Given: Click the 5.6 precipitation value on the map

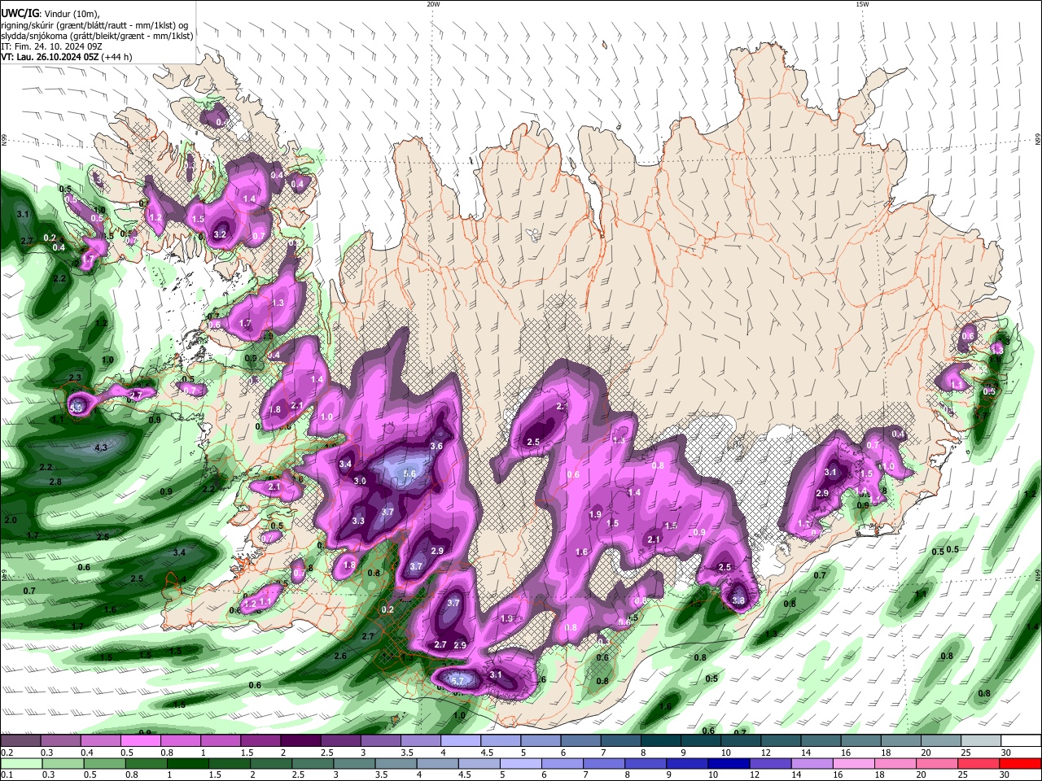Looking at the screenshot, I should (410, 473).
